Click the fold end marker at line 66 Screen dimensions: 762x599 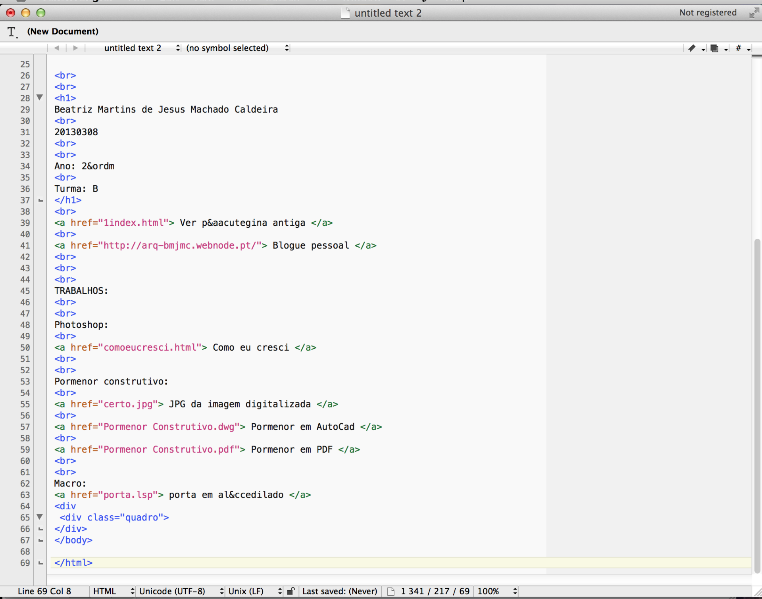tap(40, 529)
